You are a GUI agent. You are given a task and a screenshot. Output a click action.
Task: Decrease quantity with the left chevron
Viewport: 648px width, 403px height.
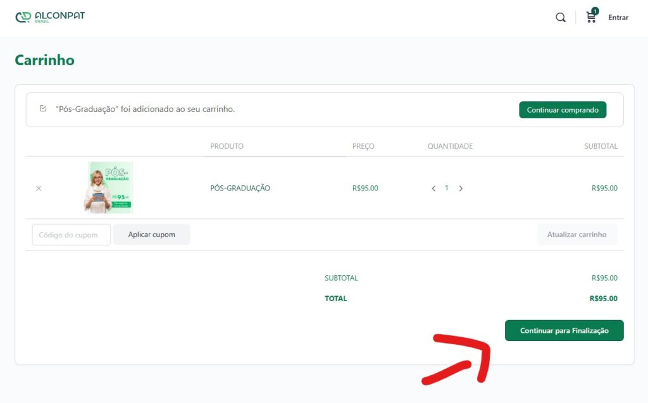click(x=433, y=189)
